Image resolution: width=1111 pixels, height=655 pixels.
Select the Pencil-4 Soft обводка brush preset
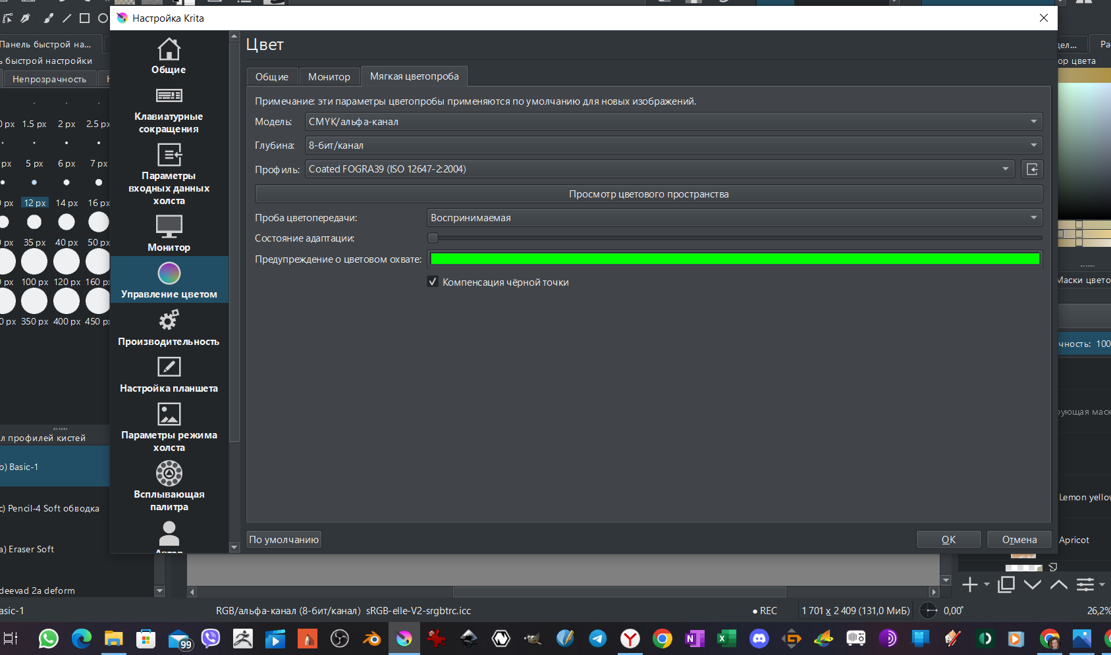pyautogui.click(x=54, y=508)
